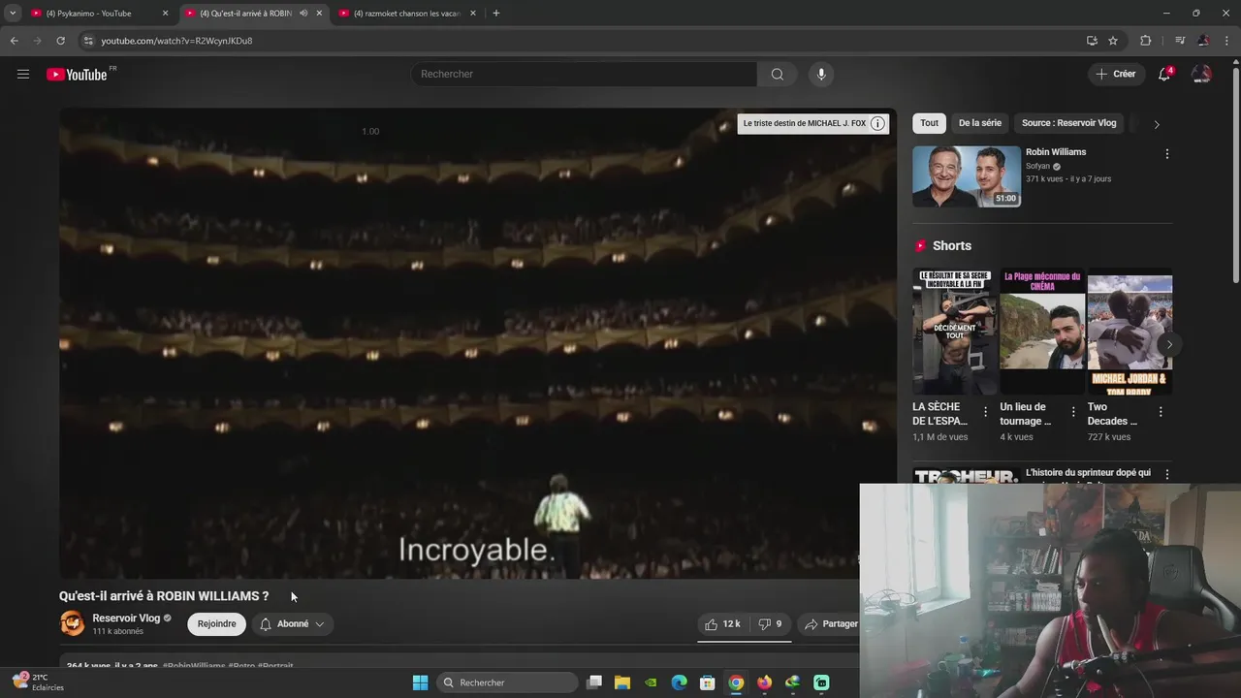Open the Michael Jordan & Tom Brady short
This screenshot has width=1241, height=698.
point(1130,332)
